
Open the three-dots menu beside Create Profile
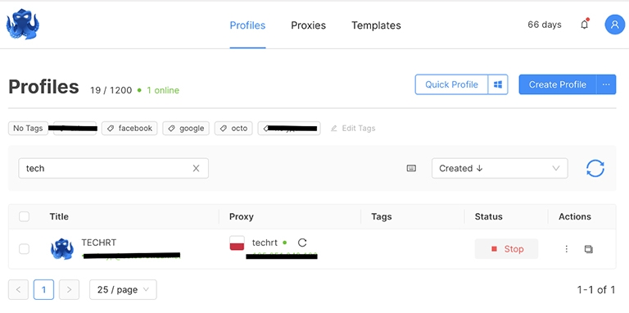click(x=606, y=84)
